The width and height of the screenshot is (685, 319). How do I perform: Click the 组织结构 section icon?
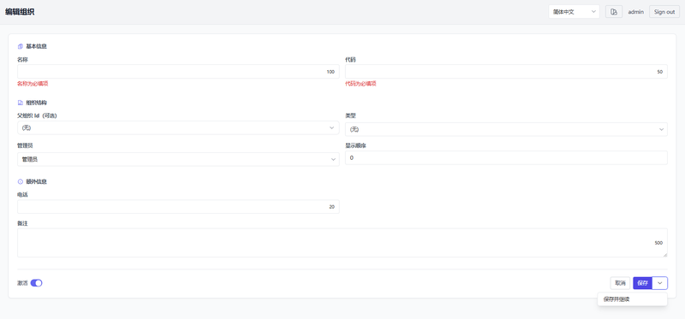20,103
